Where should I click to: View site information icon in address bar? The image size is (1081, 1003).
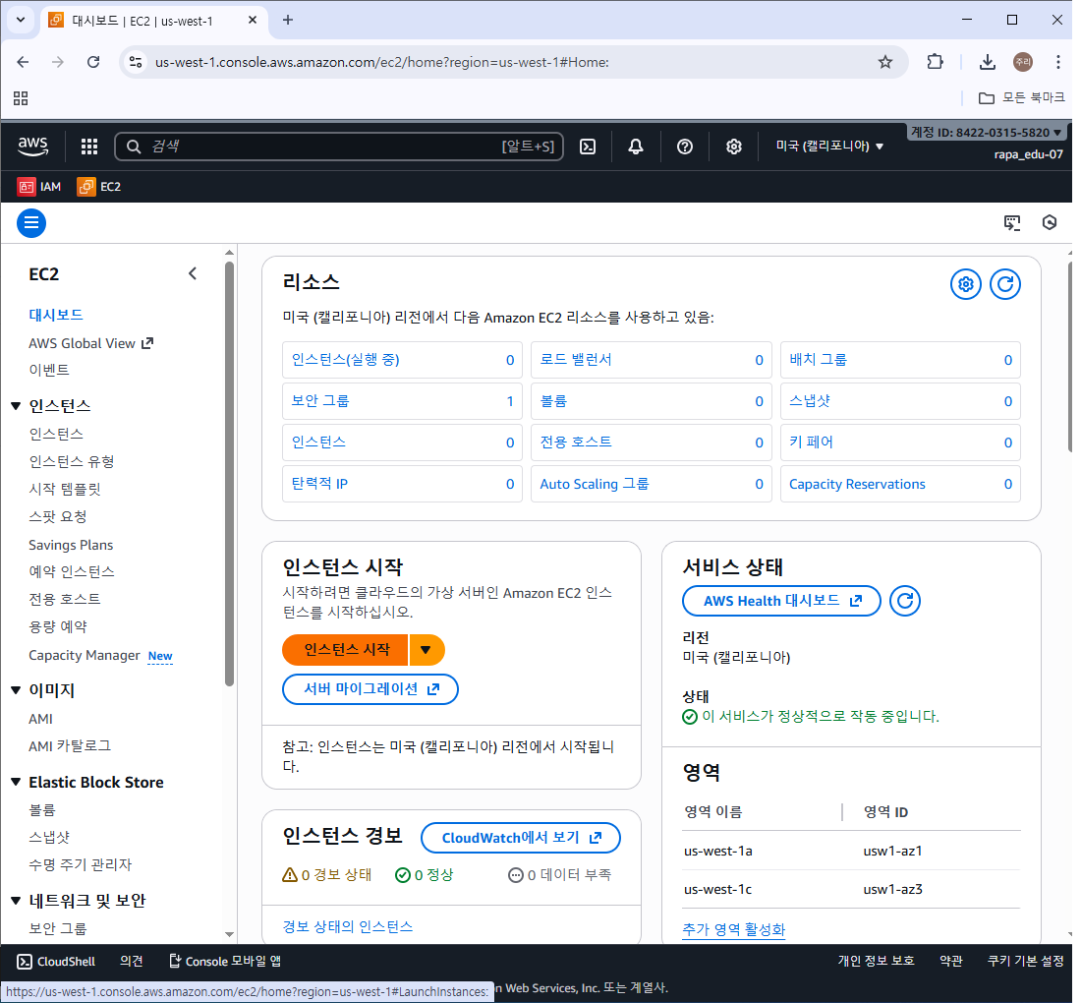pos(136,62)
